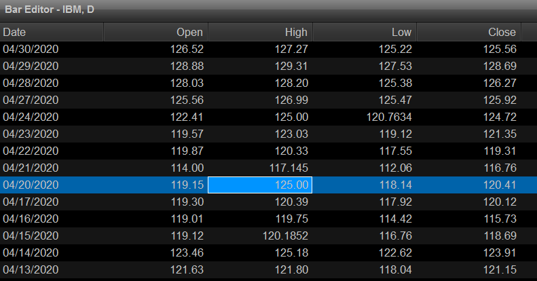This screenshot has width=537, height=281.
Task: Select date cell 04/14/2020
Action: (x=31, y=252)
